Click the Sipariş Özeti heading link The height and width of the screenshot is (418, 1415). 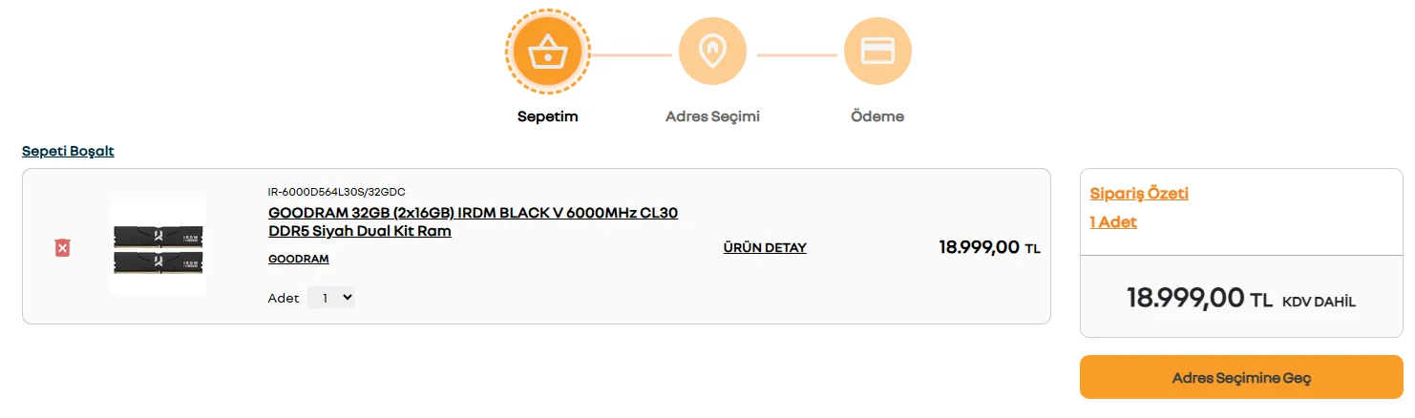(x=1139, y=194)
